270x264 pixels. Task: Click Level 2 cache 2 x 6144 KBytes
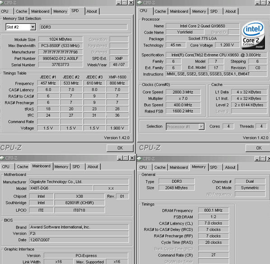(249, 105)
